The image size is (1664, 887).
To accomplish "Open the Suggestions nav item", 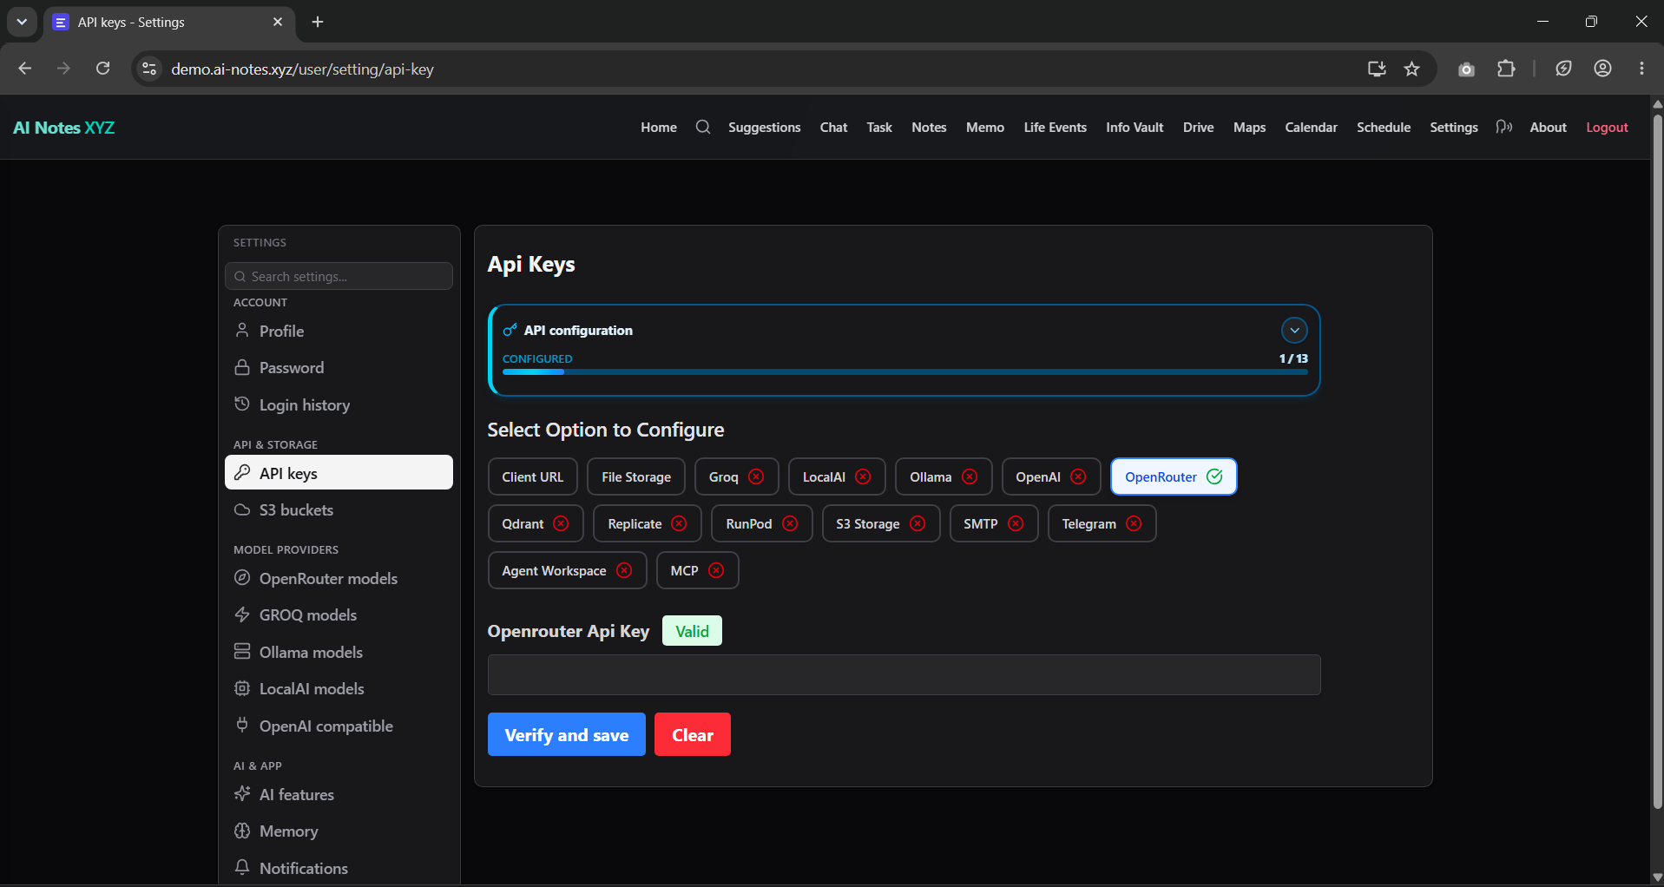I will (x=764, y=127).
